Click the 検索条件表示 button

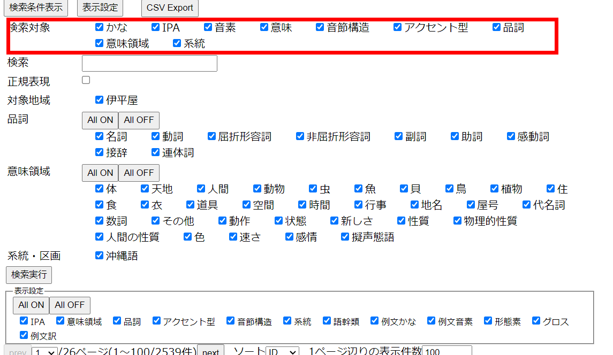coord(37,8)
